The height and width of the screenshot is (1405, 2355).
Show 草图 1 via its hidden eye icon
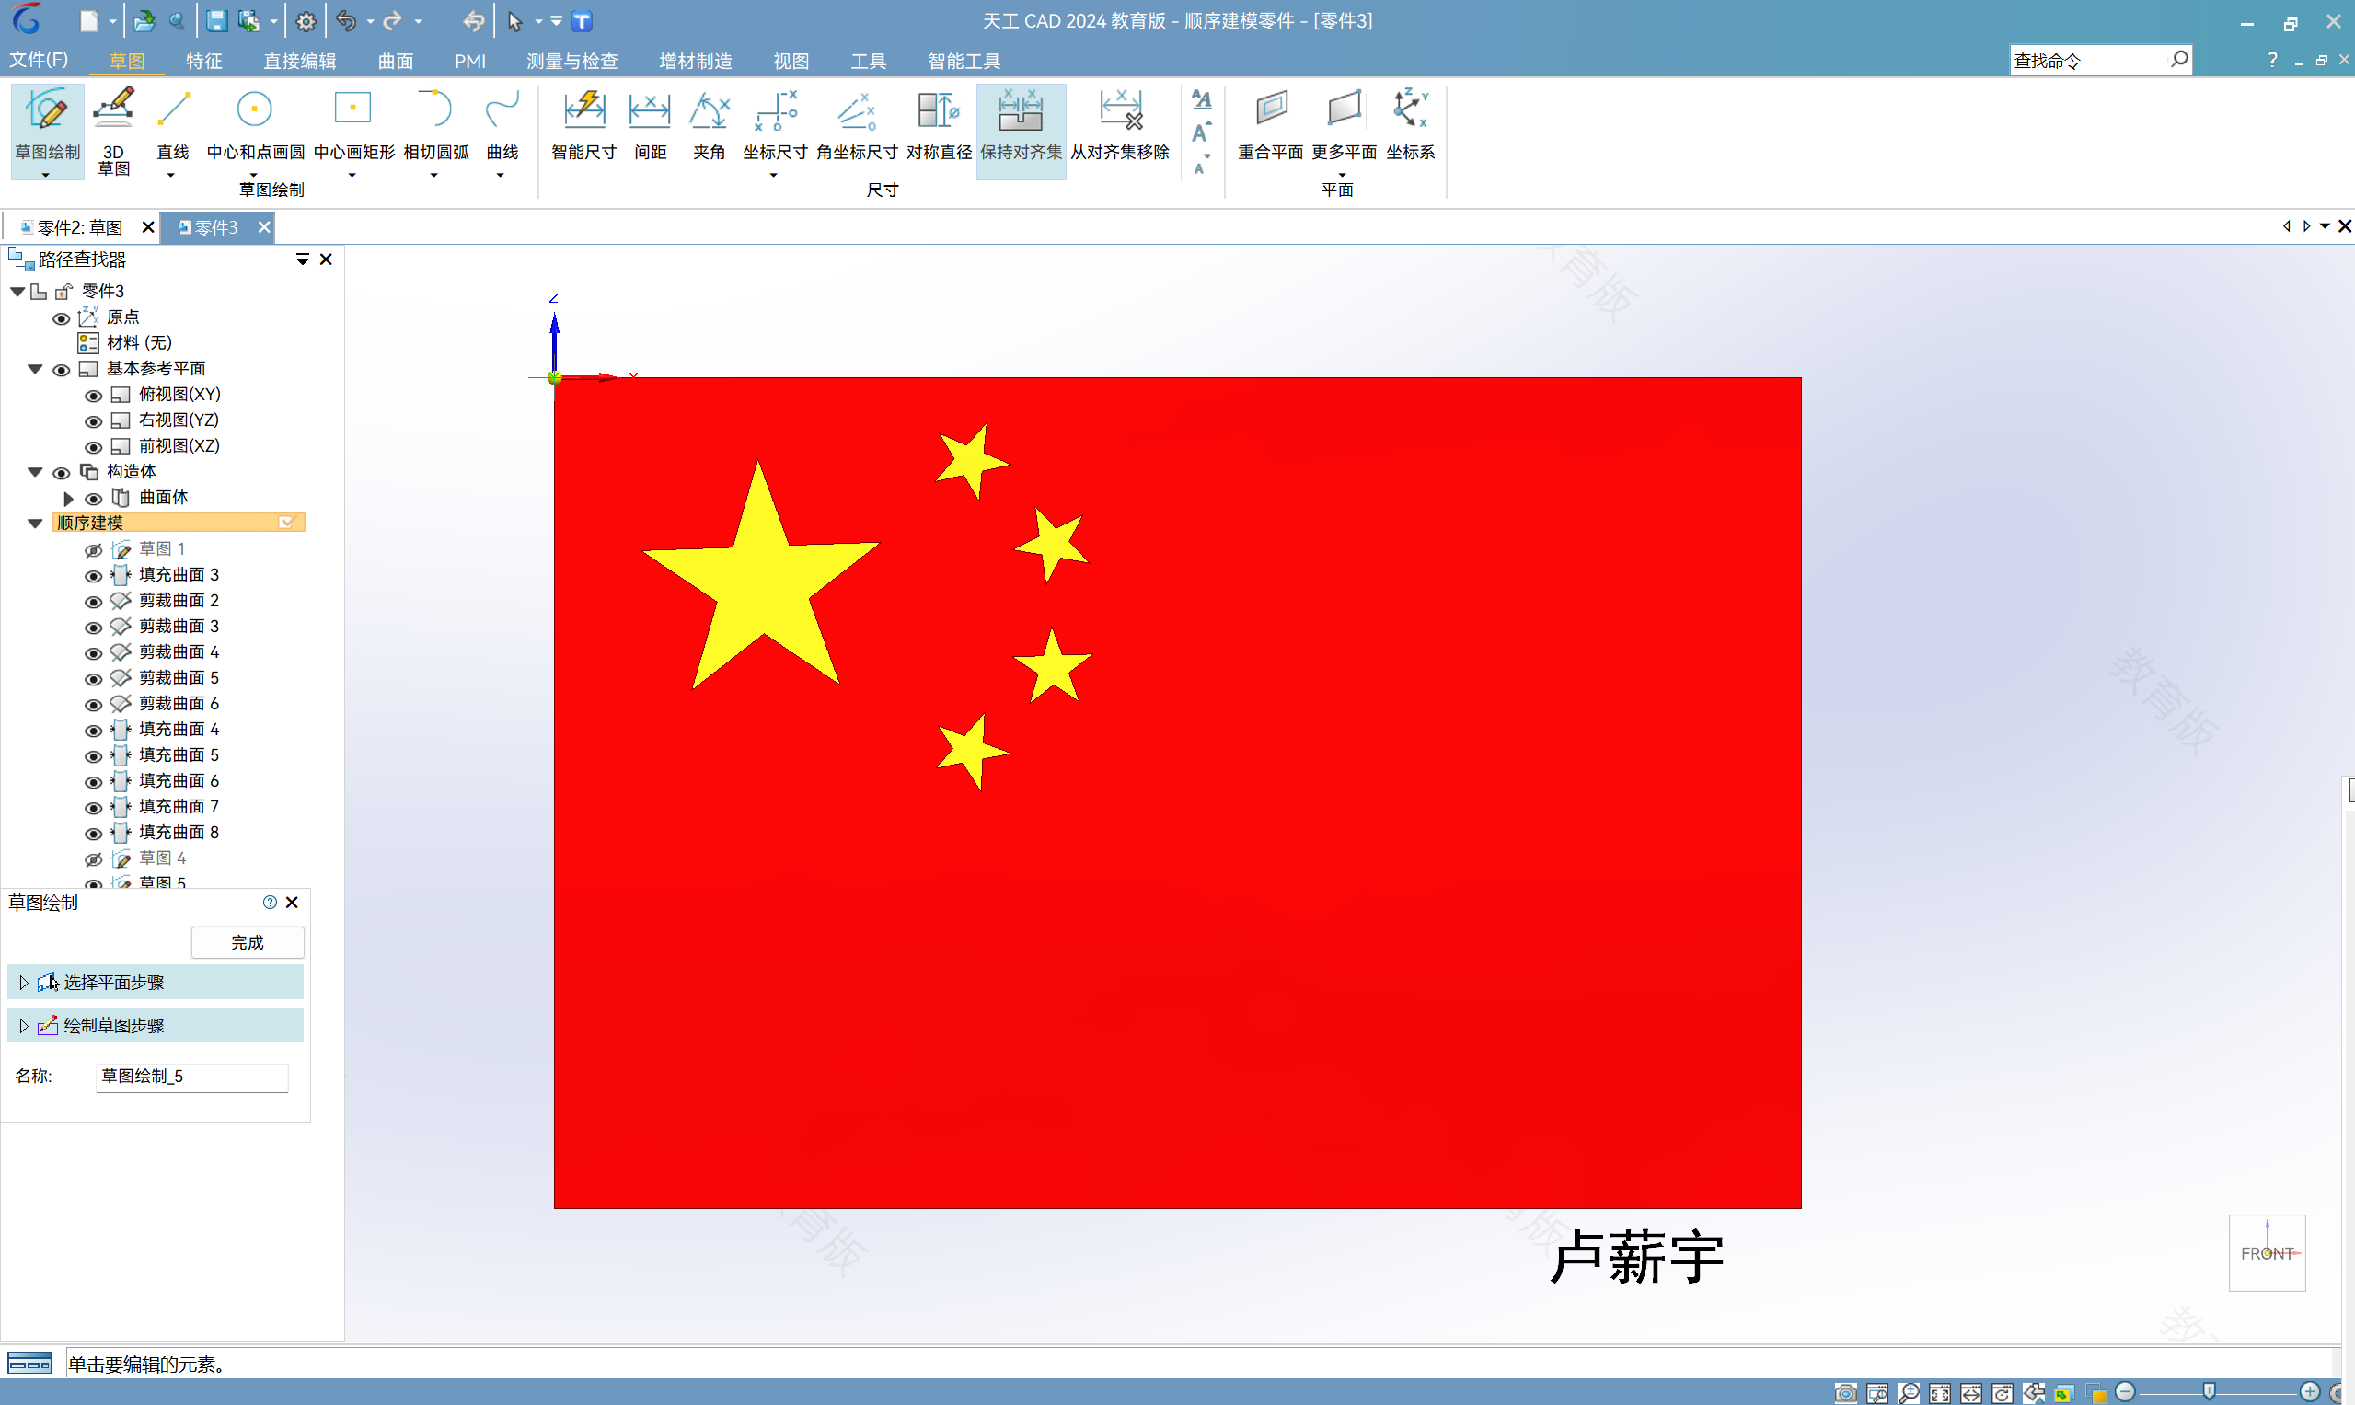tap(93, 550)
